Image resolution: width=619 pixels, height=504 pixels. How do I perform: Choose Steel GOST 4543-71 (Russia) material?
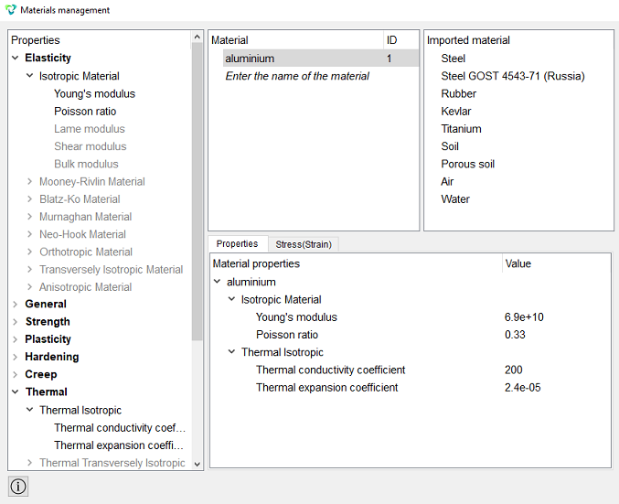pyautogui.click(x=513, y=76)
